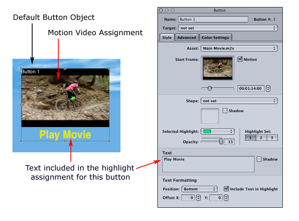Click the Name field containing Button 1
The image size is (299, 221).
213,19
